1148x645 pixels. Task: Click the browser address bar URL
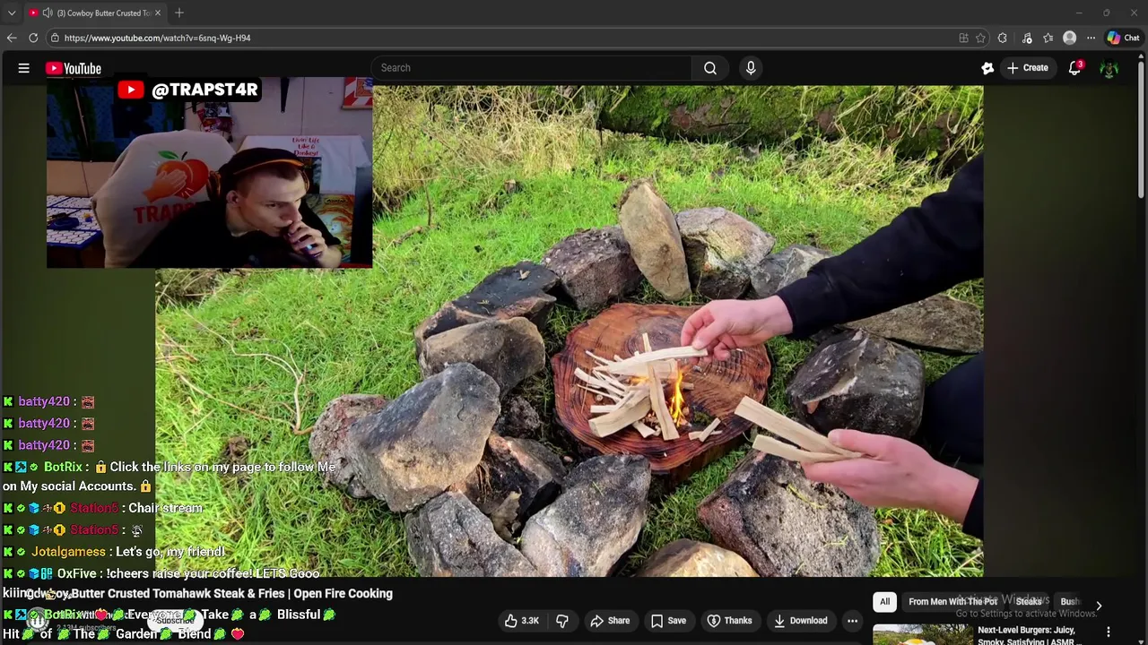[x=157, y=38]
